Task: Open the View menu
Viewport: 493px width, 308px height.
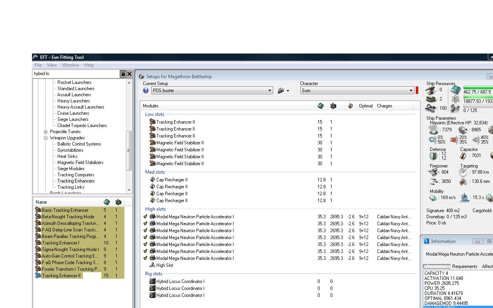Action: pos(52,65)
